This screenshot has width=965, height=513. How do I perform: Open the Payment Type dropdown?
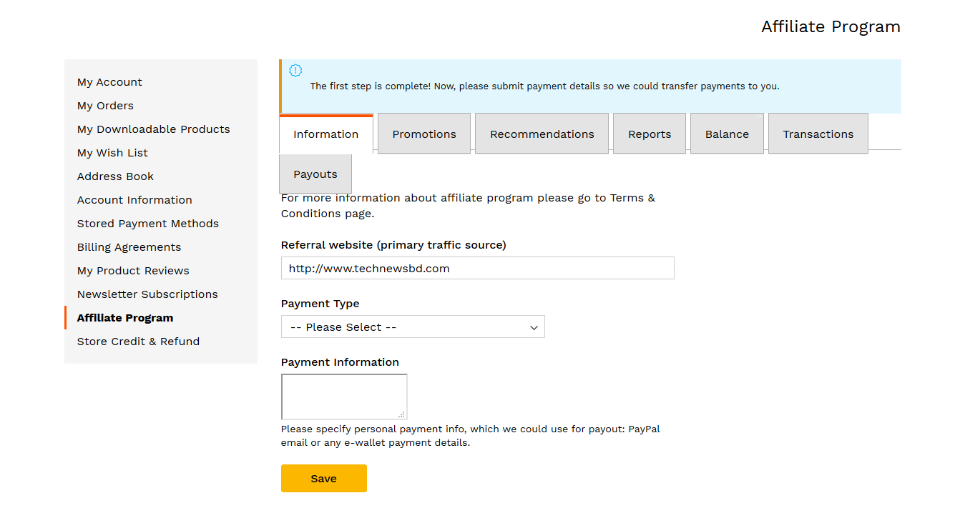pyautogui.click(x=413, y=327)
